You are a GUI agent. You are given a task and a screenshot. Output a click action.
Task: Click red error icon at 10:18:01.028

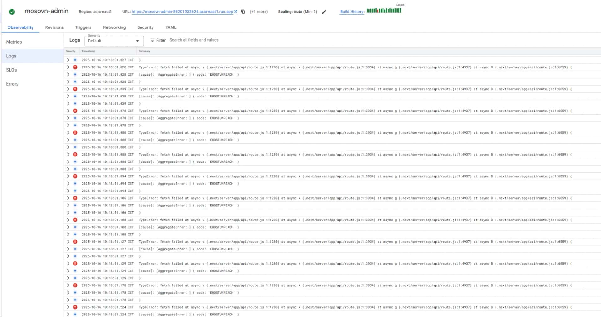[75, 67]
